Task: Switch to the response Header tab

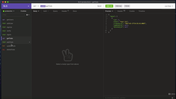Action: [x=121, y=11]
